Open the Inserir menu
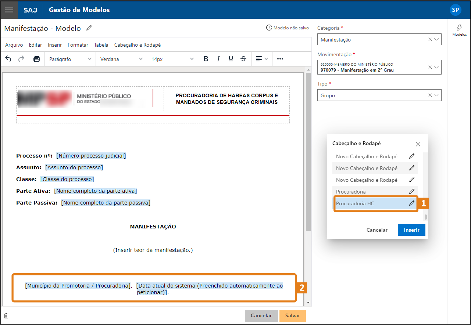The height and width of the screenshot is (325, 471). [x=55, y=45]
